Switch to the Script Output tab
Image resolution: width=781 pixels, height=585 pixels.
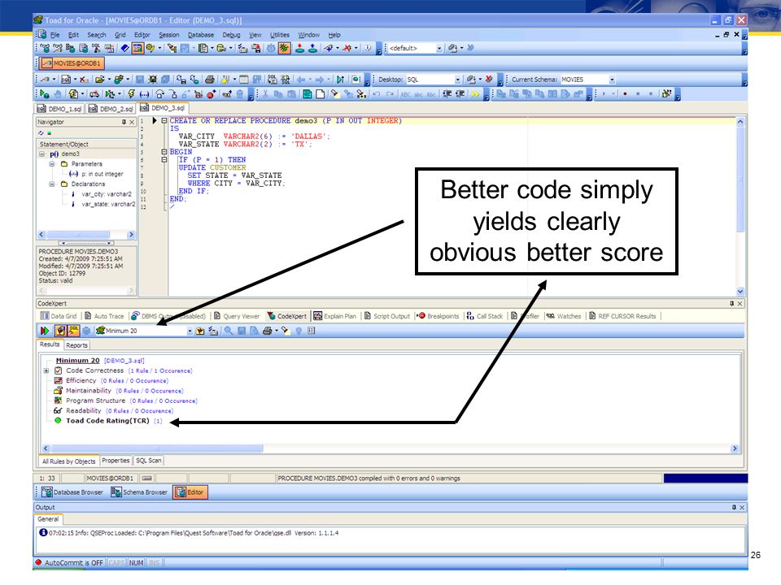click(x=387, y=316)
